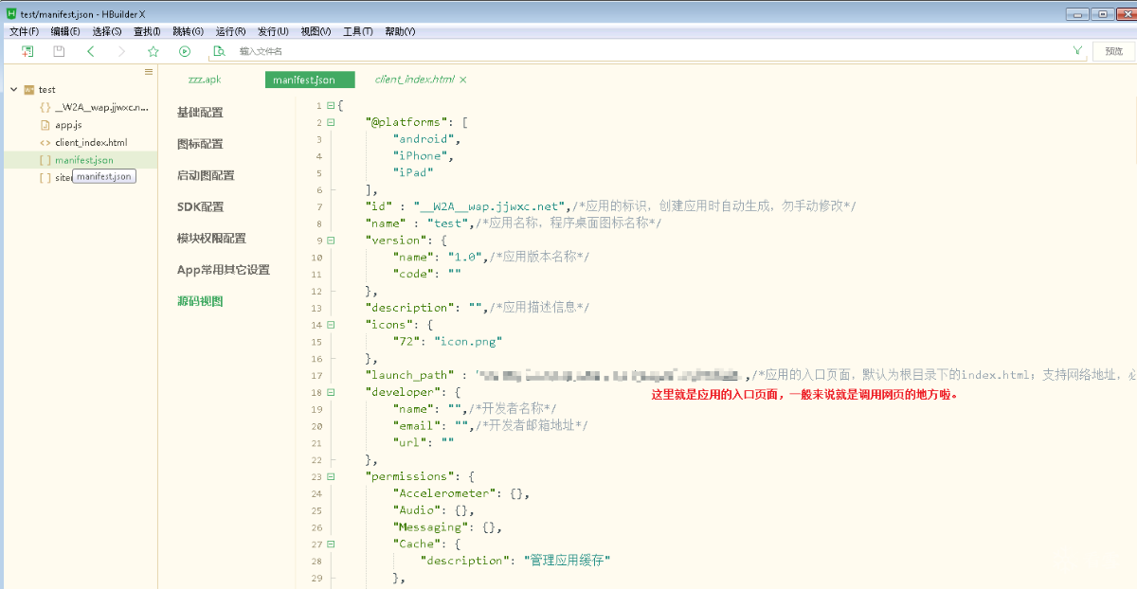Switch to the zzz.apk tab

[x=205, y=80]
